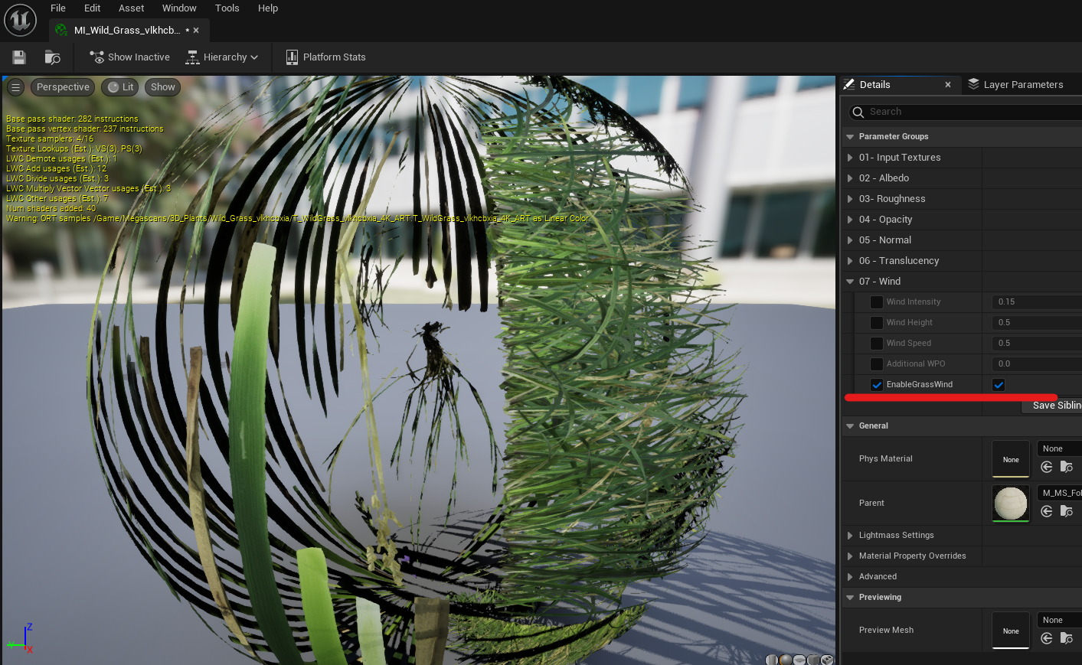Save the material instance asset

coord(19,57)
